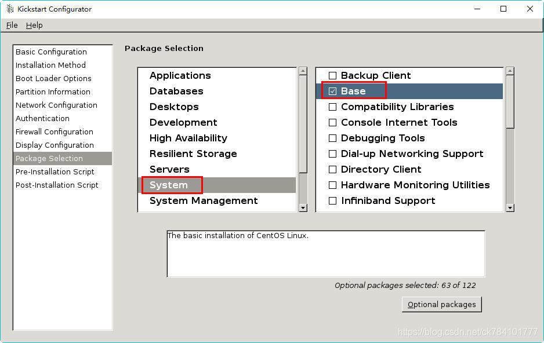Image resolution: width=544 pixels, height=343 pixels.
Task: Select Package Selection in sidebar
Action: (x=63, y=158)
